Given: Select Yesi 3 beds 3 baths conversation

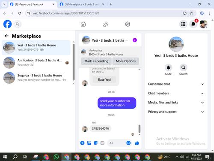Looking at the screenshot, I should [36, 48].
